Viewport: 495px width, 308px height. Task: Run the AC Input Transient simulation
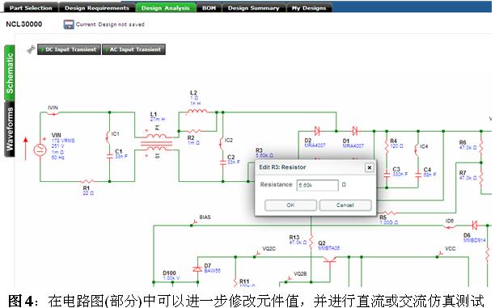[133, 49]
